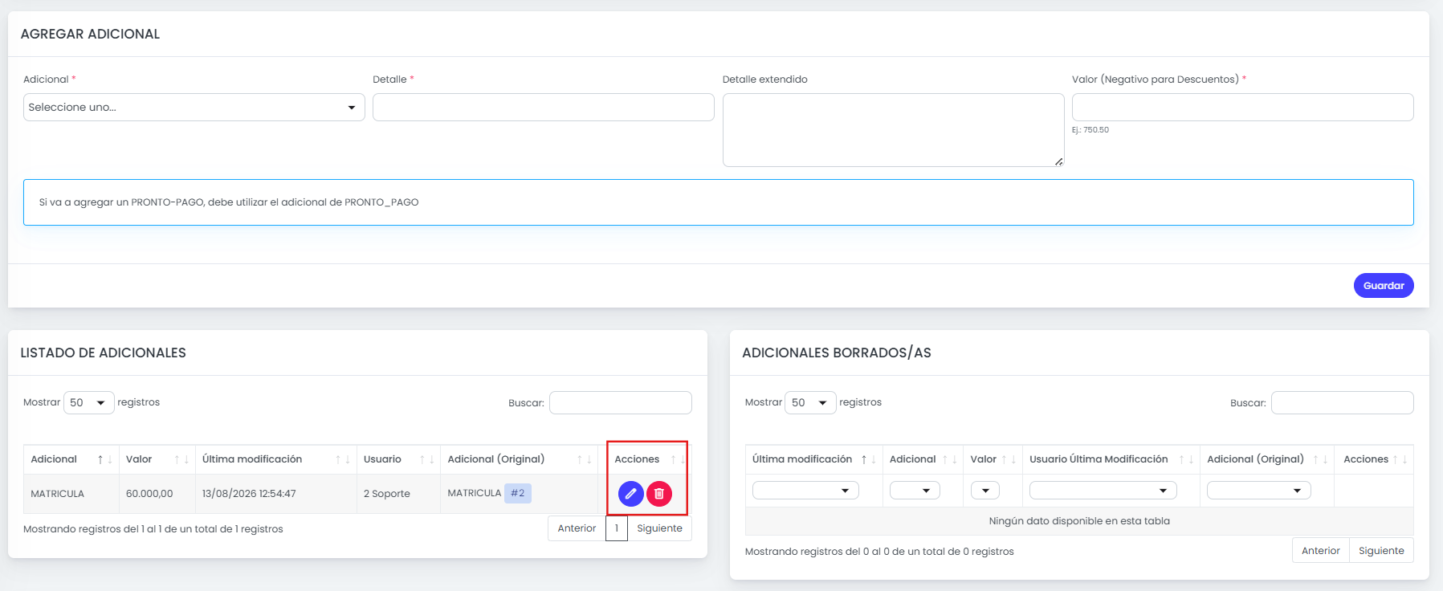Sort Listado by the Valor column arrows
The image size is (1443, 591).
click(181, 459)
